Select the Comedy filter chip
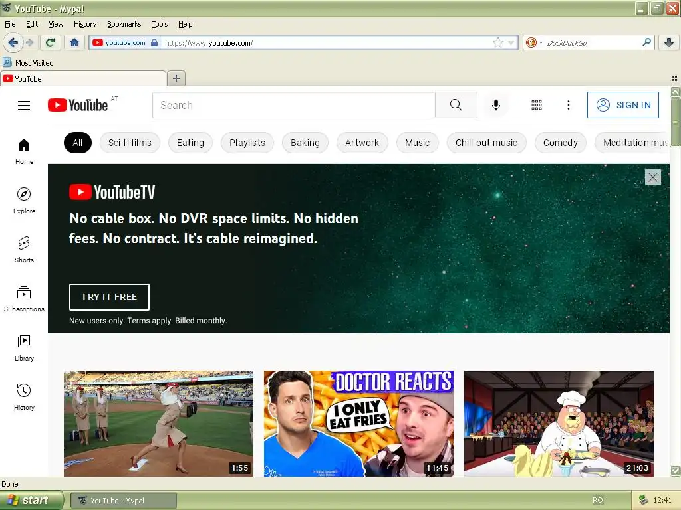The image size is (681, 510). coord(560,143)
